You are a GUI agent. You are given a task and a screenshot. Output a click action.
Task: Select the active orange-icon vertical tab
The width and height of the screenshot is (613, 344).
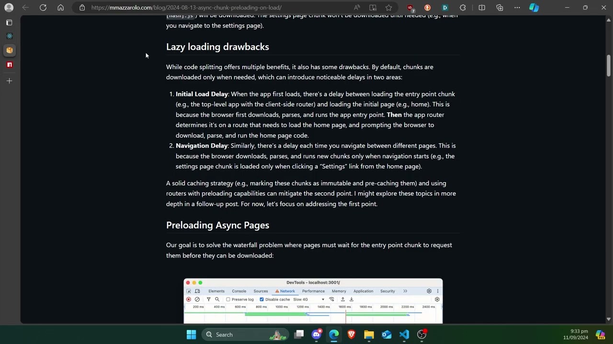(x=9, y=50)
